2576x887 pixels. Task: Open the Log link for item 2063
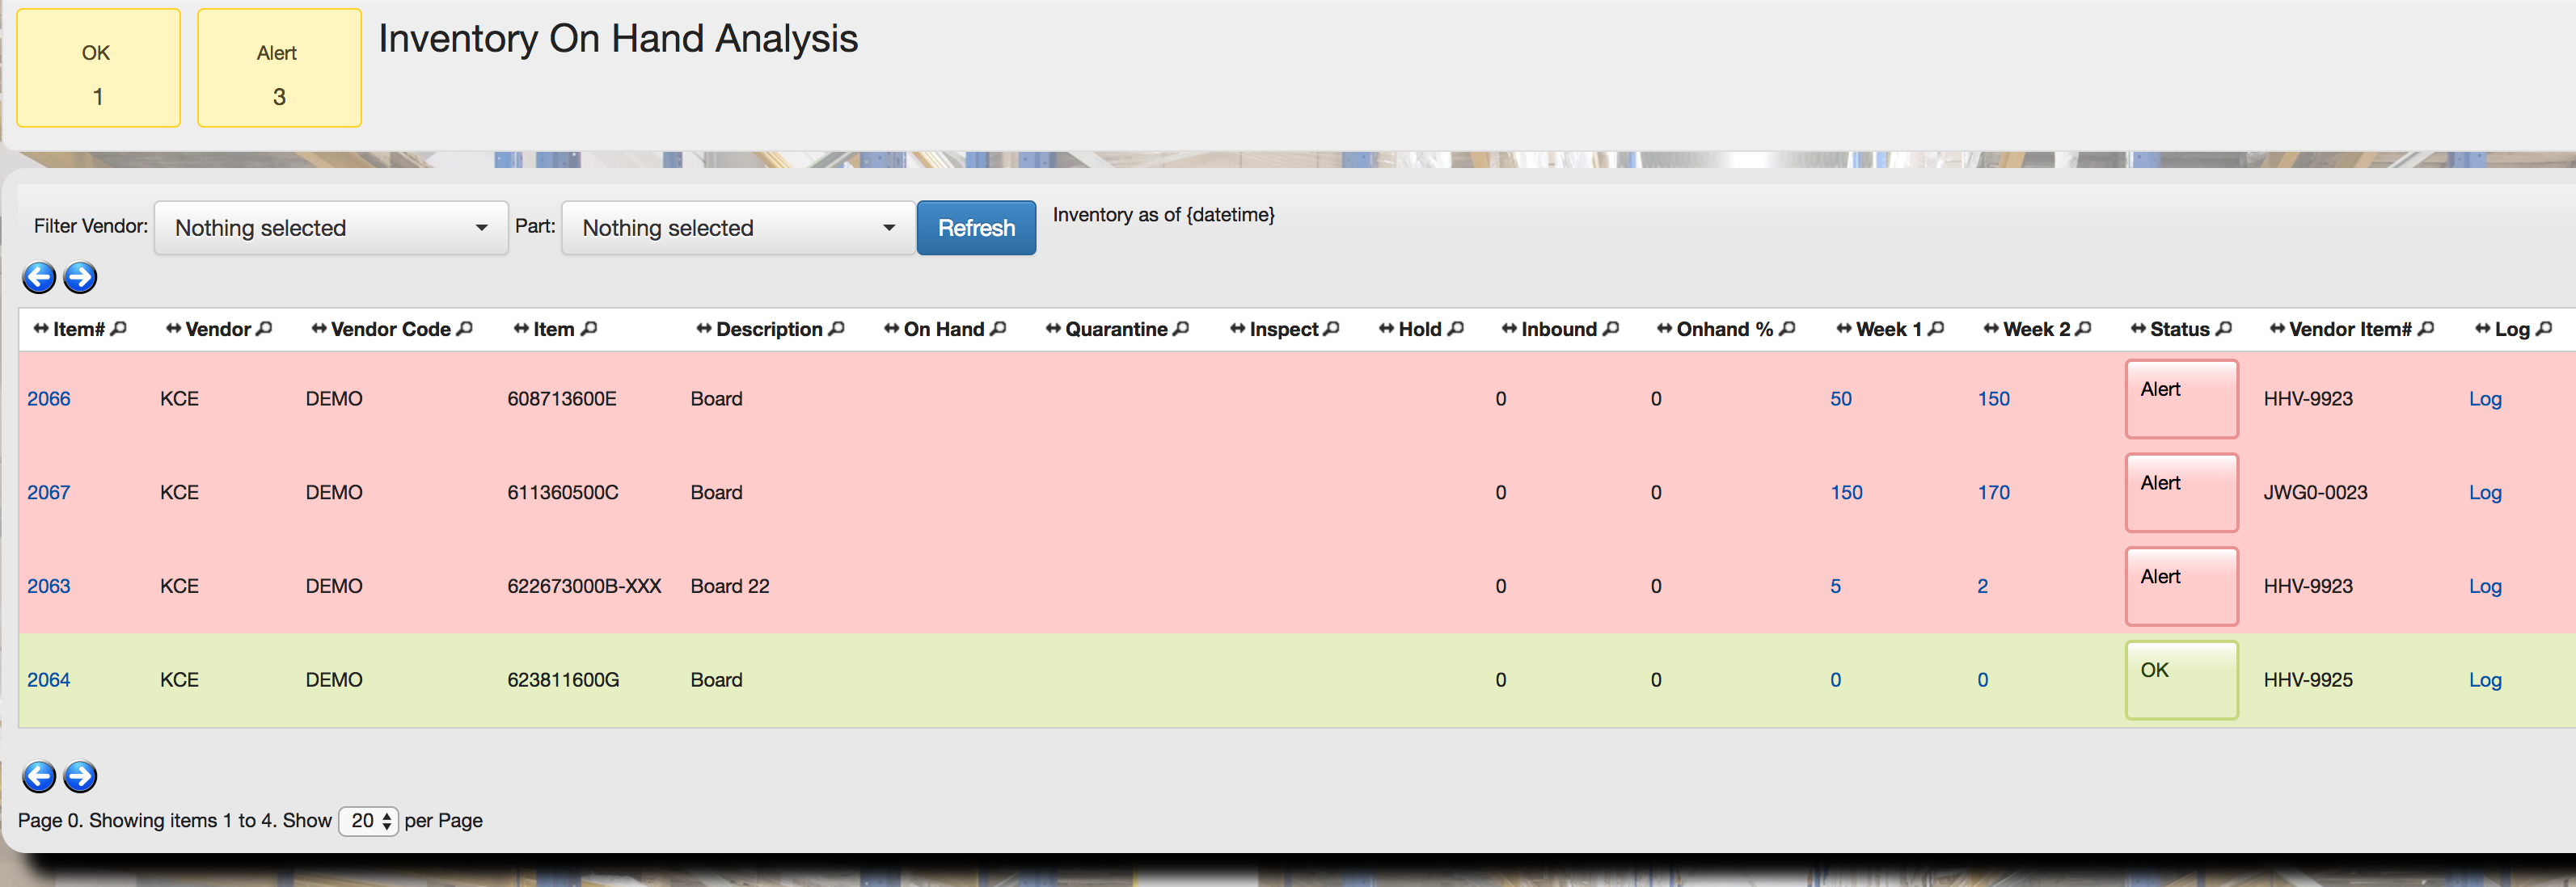2485,586
